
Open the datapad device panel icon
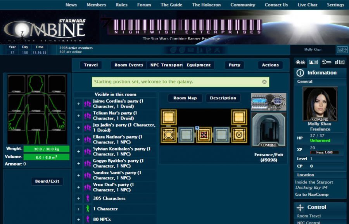point(340,62)
